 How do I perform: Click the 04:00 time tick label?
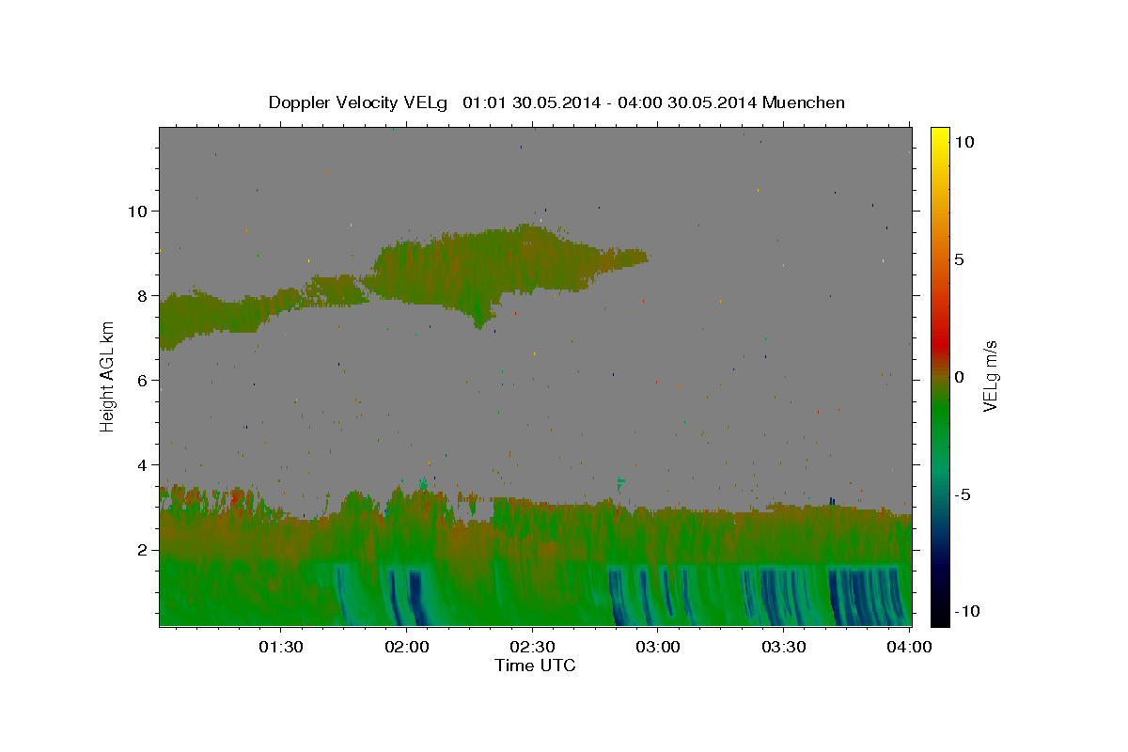(x=910, y=648)
